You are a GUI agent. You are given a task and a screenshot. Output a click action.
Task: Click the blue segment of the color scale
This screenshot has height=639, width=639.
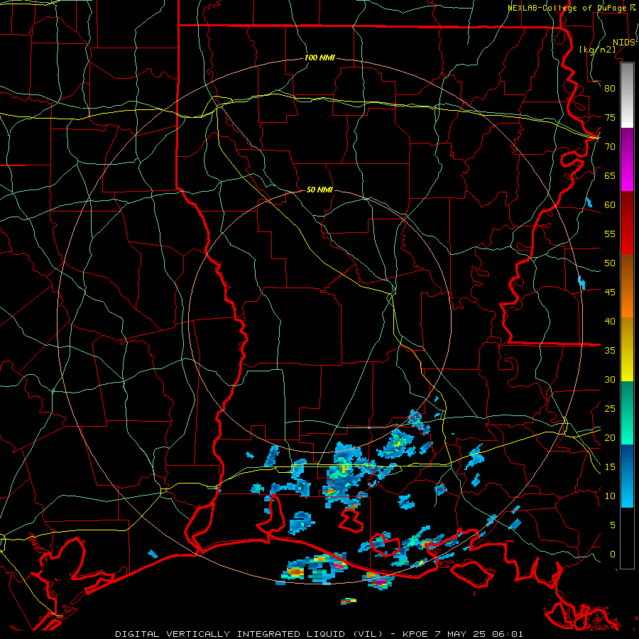click(x=627, y=476)
